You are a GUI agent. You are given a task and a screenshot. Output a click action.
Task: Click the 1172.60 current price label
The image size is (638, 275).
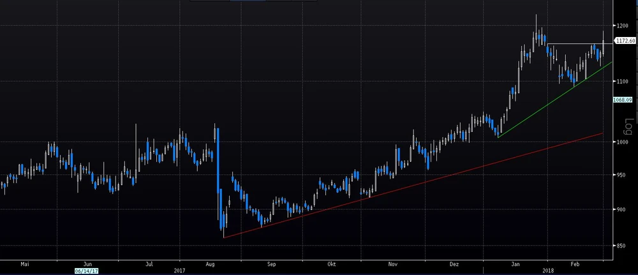pos(626,41)
